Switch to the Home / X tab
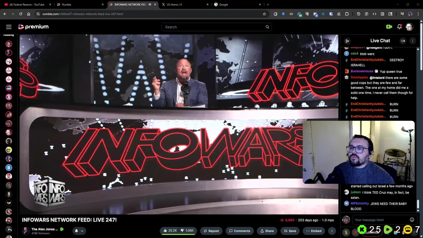Screen dimensions: 423x238 tap(184, 4)
